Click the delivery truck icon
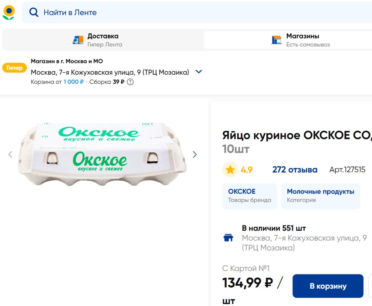The image size is (372, 306). pyautogui.click(x=78, y=40)
